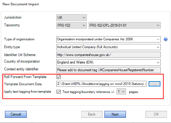171x123 pixels.
Task: Expand the Type of organisation combo box
Action: (x=109, y=39)
